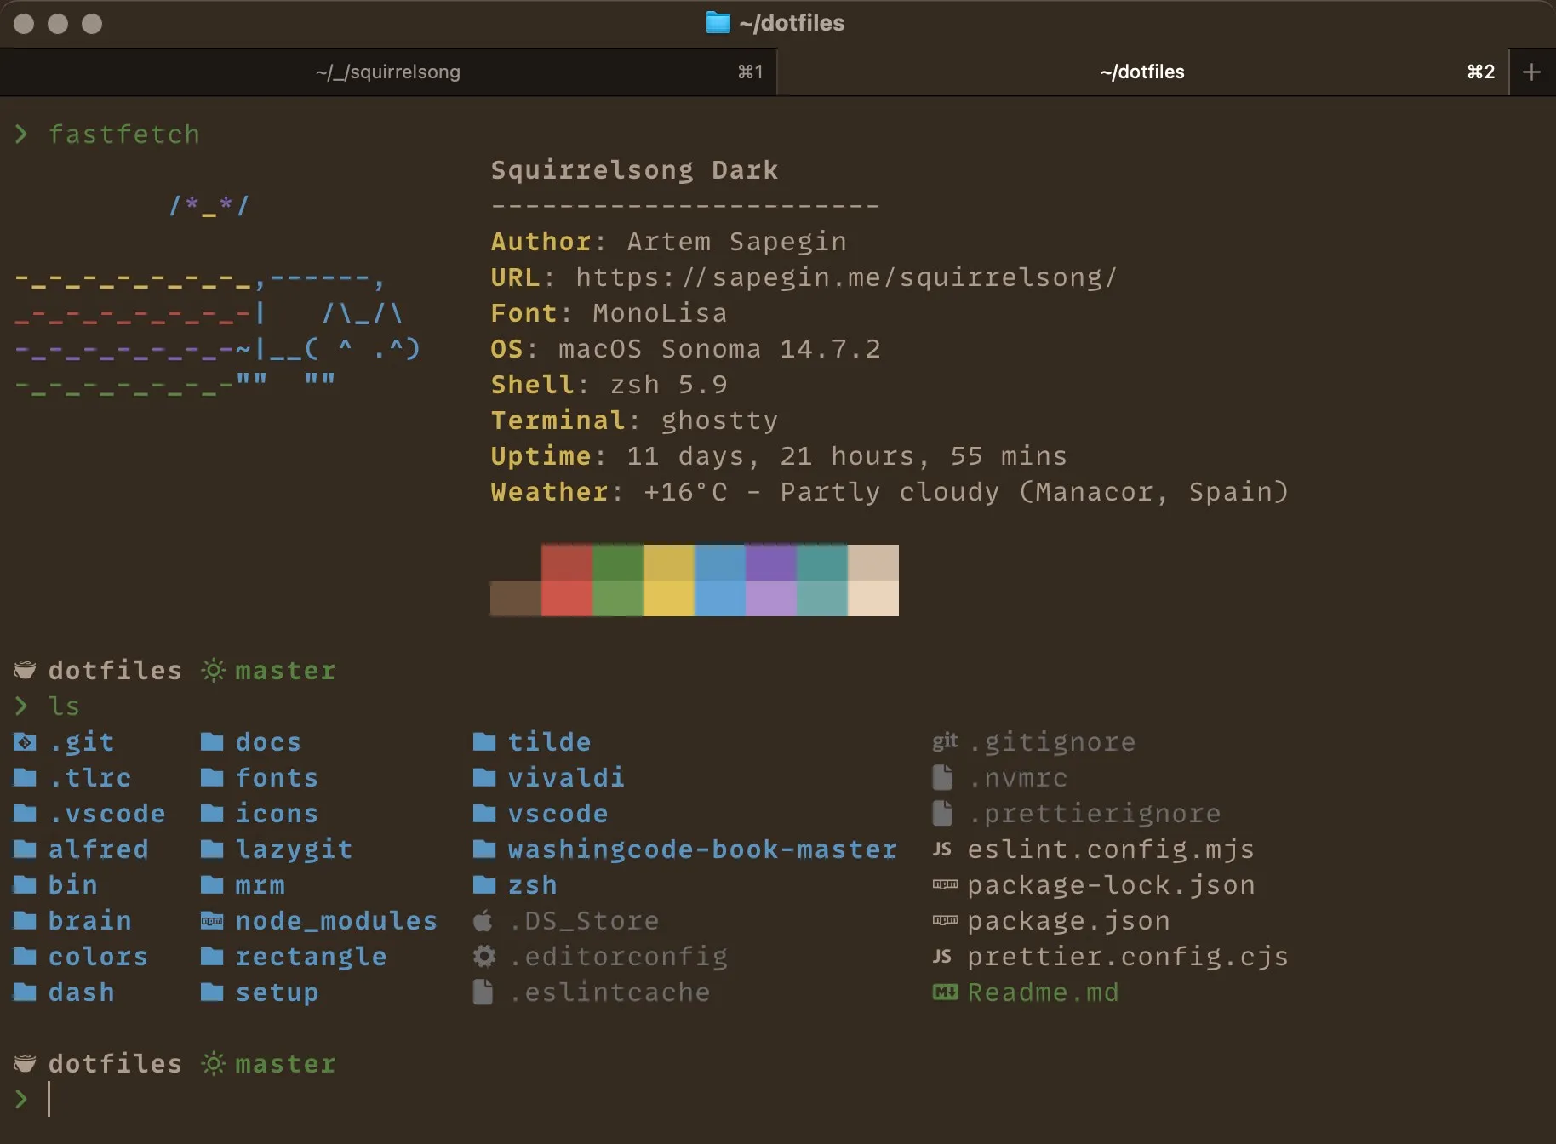Click the gear icon beside .editorconfig

(x=484, y=957)
